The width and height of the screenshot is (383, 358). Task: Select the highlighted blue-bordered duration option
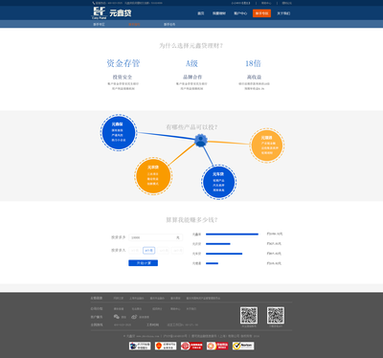click(149, 251)
